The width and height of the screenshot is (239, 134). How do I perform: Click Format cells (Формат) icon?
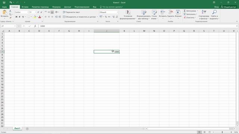(x=178, y=12)
